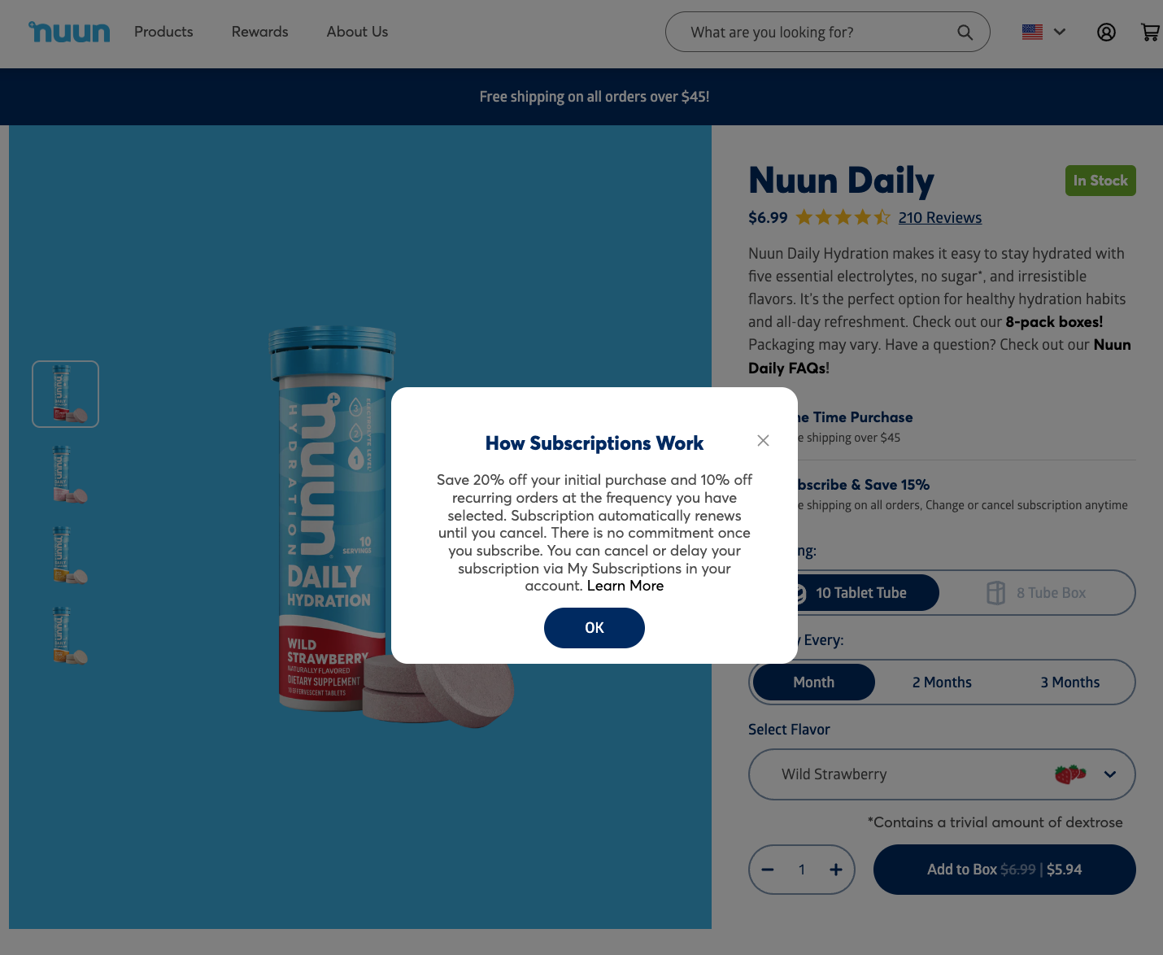The image size is (1163, 955).
Task: Open the 210 Reviews link
Action: pyautogui.click(x=939, y=217)
